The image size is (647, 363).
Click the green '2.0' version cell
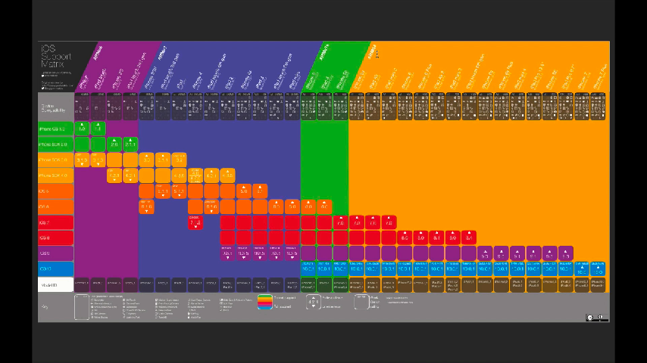point(114,144)
